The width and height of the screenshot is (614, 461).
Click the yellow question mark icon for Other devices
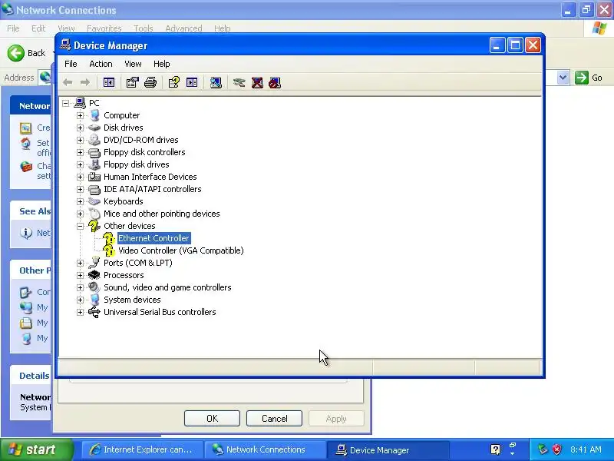point(94,226)
